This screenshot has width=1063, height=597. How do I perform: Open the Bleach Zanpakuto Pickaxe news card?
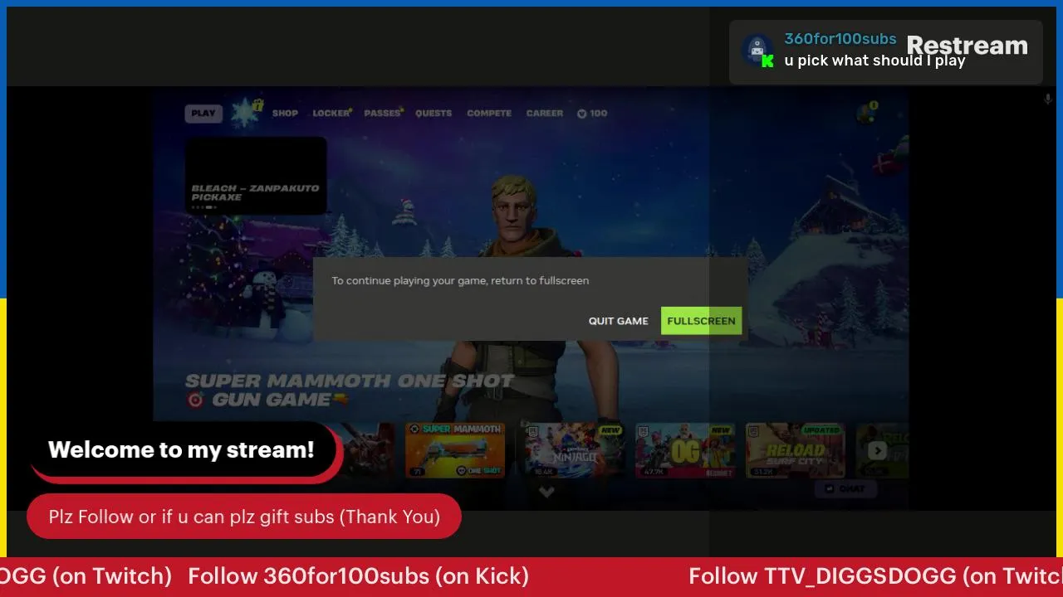point(256,176)
